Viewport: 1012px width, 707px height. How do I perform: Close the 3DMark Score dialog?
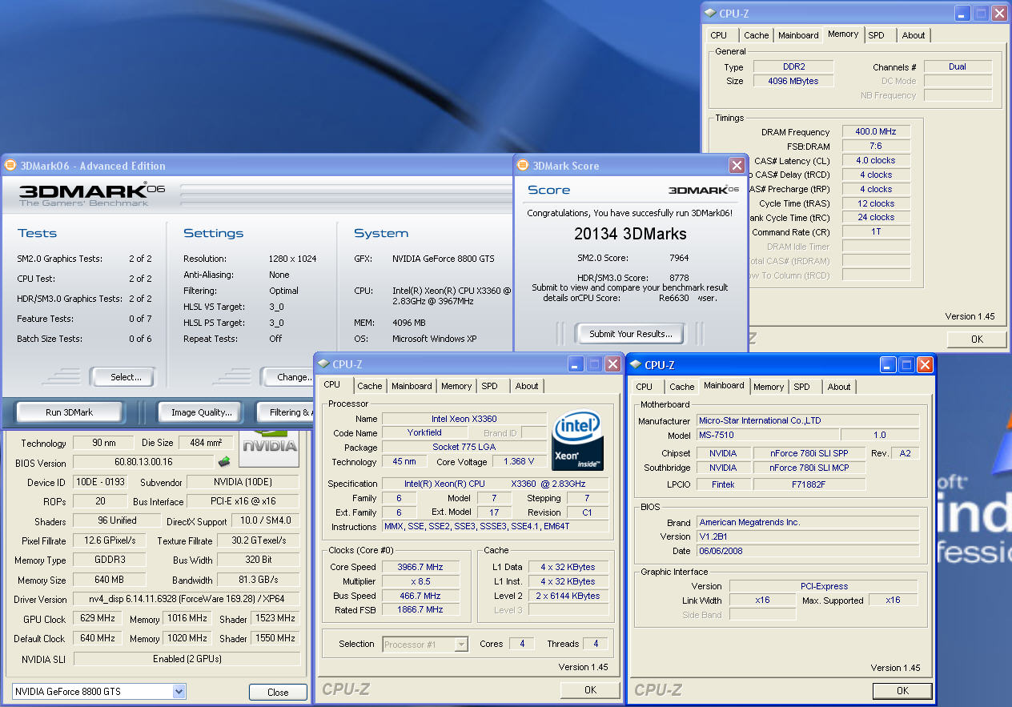(737, 166)
